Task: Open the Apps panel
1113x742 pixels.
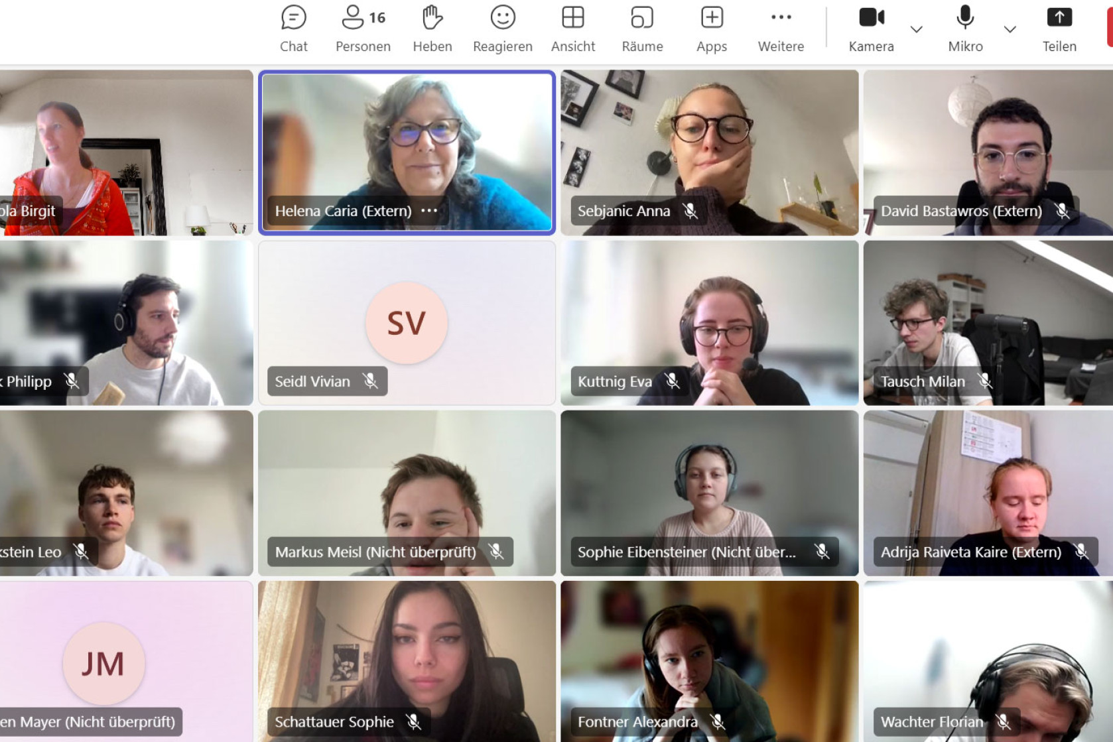Action: (x=712, y=29)
